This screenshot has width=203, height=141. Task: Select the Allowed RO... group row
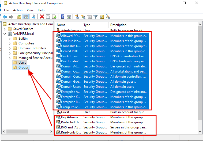point(103,36)
